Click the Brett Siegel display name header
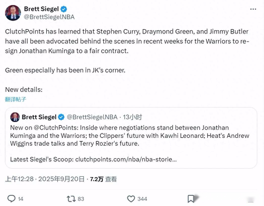 coord(41,9)
